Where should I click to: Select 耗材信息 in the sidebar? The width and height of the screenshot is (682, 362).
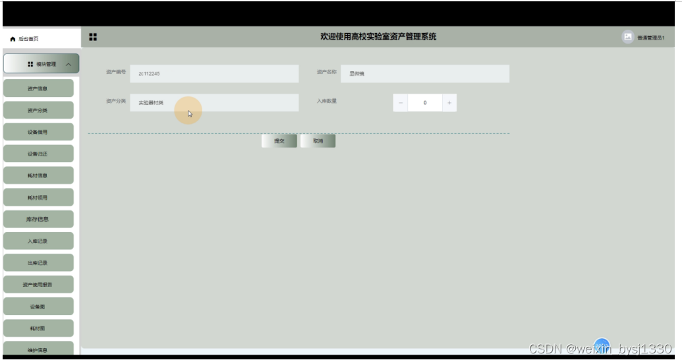point(38,175)
